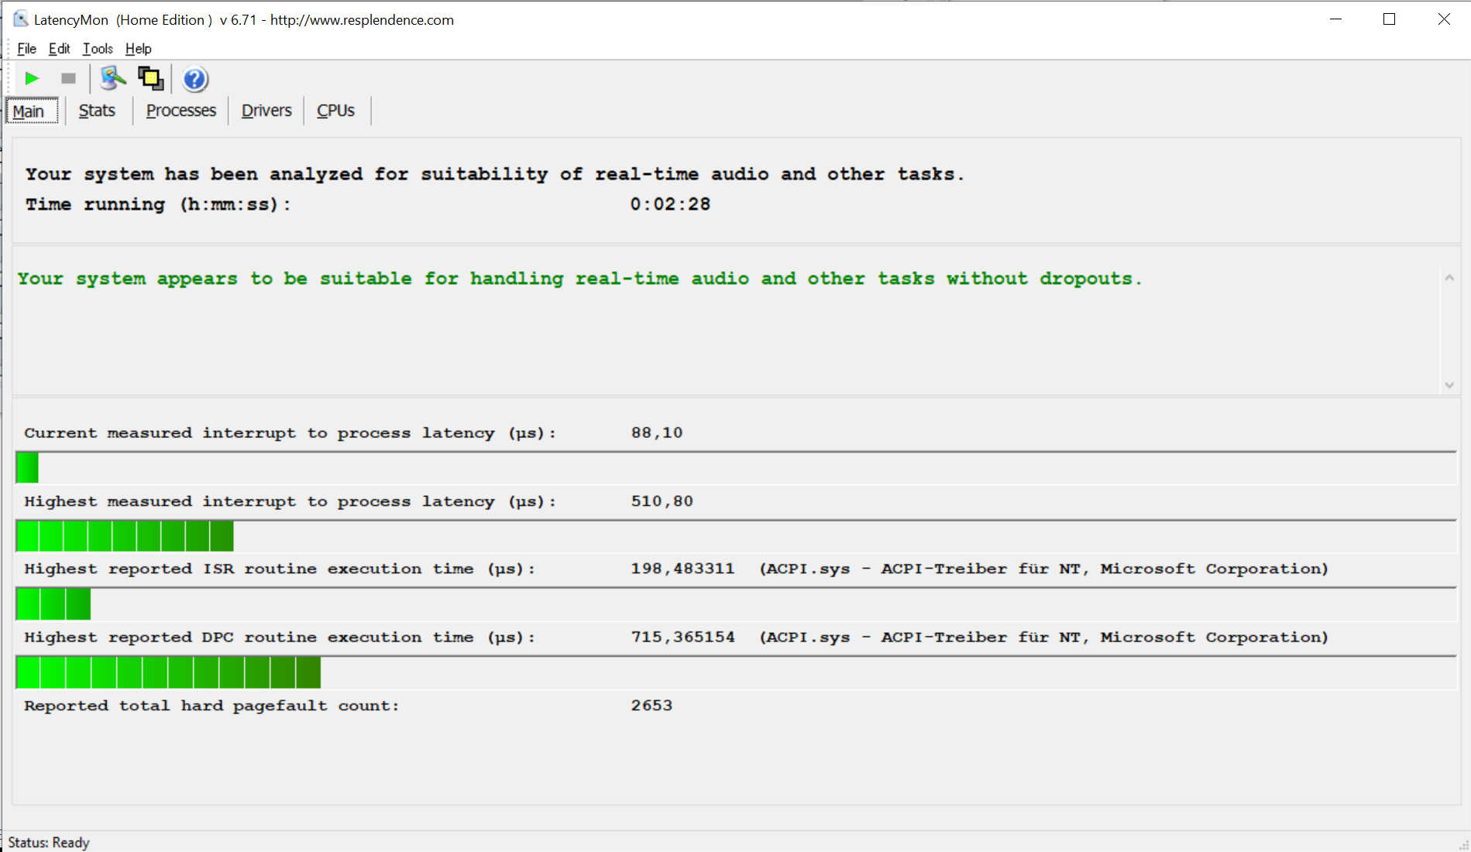This screenshot has height=852, width=1471.
Task: Stop monitoring with the grey square icon
Action: pyautogui.click(x=68, y=78)
